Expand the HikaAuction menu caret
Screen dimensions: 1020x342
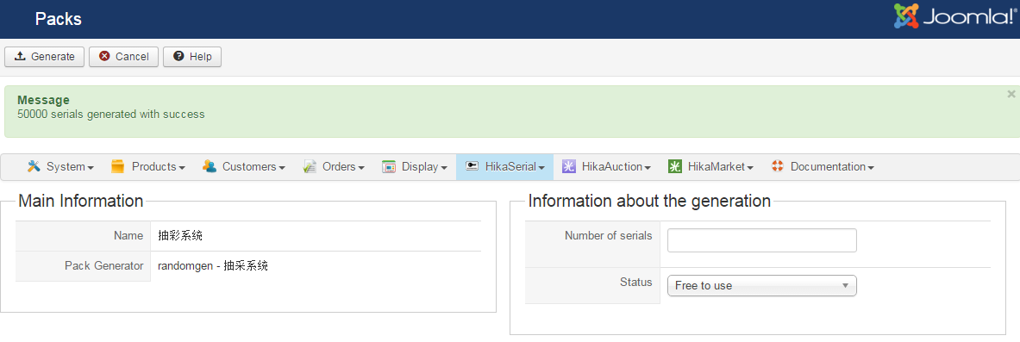pos(648,168)
